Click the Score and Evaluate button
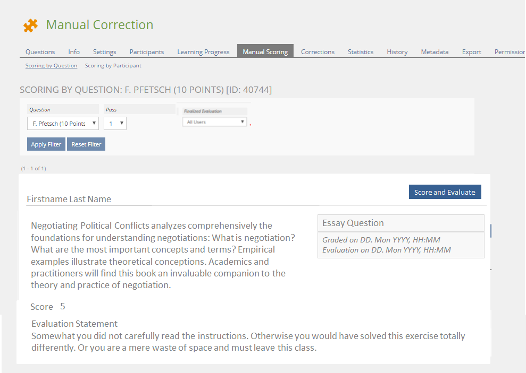The width and height of the screenshot is (526, 373). [x=445, y=192]
